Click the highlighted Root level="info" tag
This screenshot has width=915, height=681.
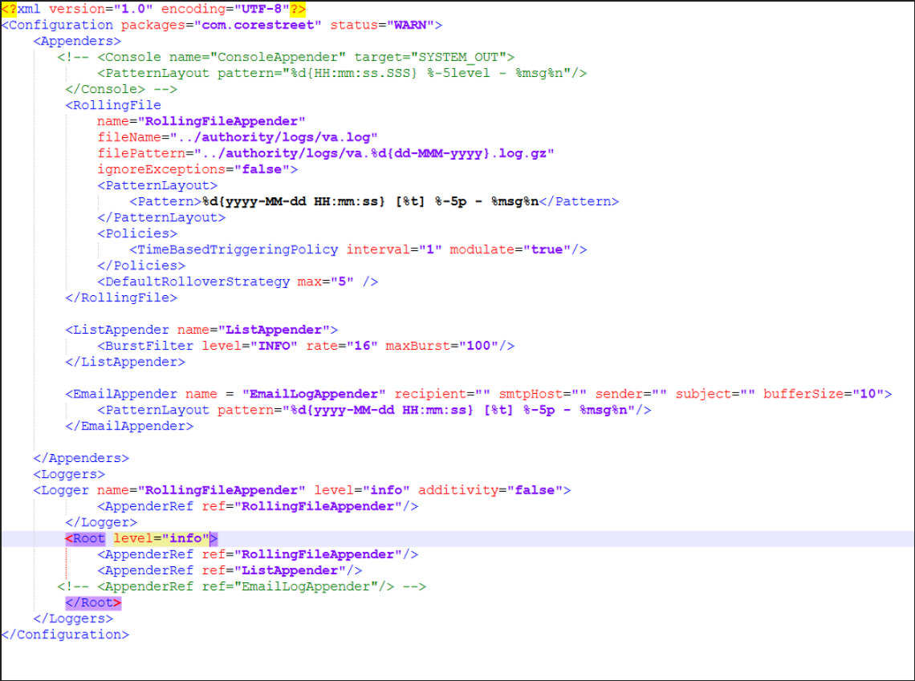pyautogui.click(x=141, y=538)
